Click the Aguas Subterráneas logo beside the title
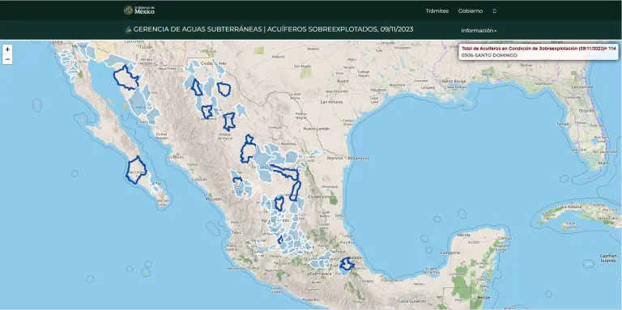The width and height of the screenshot is (622, 310). (129, 30)
